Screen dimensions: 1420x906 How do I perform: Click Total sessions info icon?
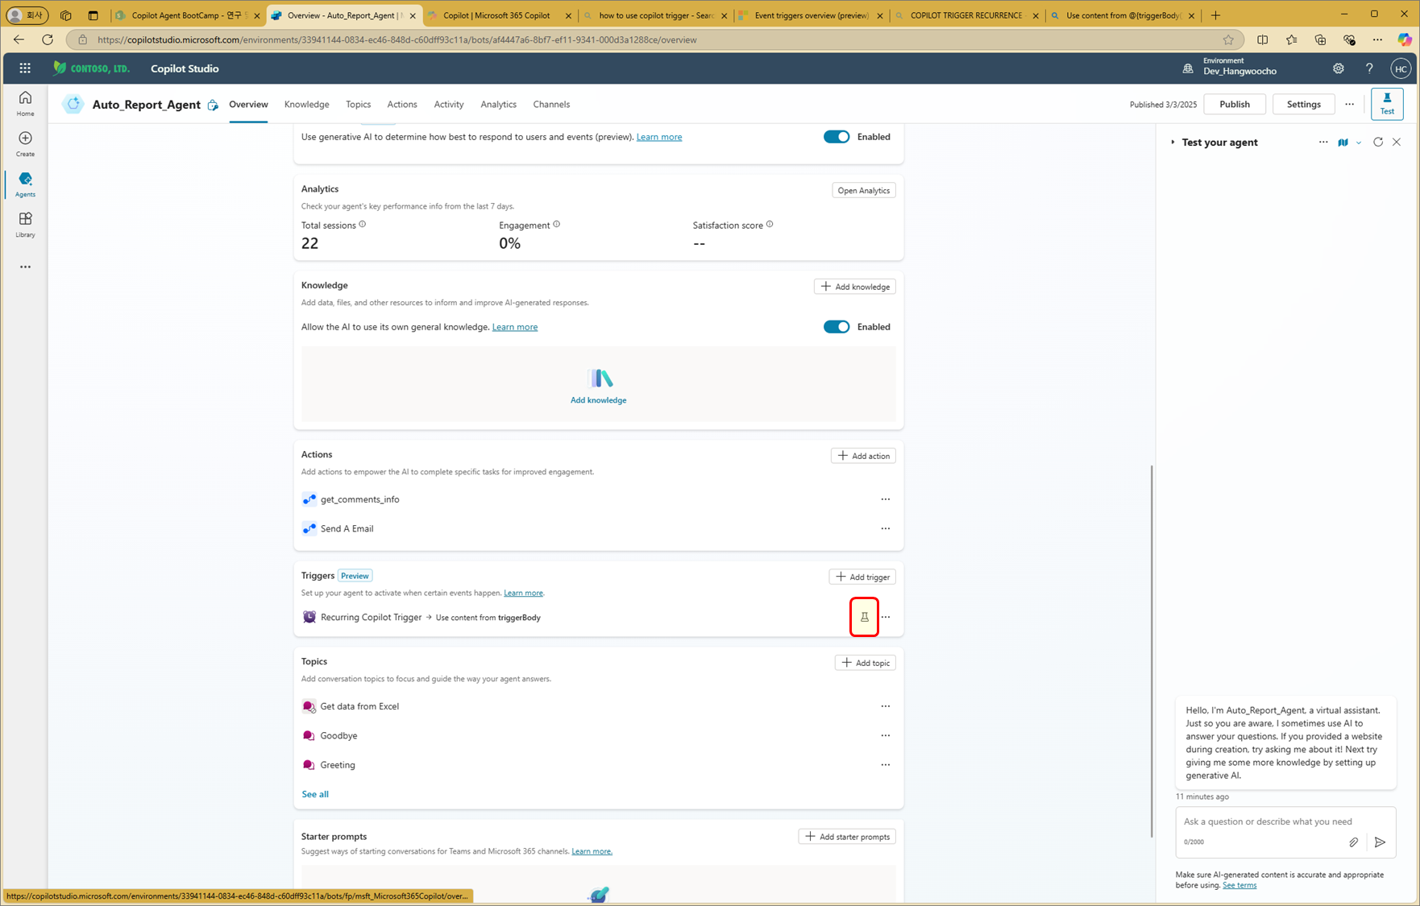[363, 225]
